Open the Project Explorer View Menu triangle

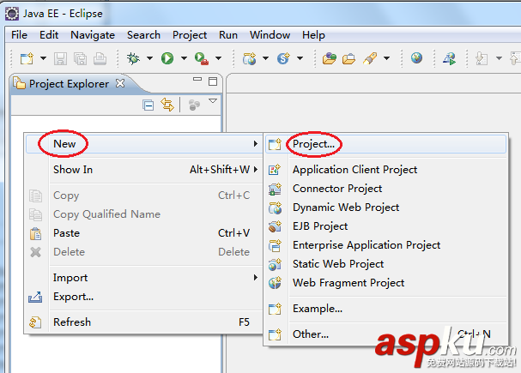click(213, 100)
